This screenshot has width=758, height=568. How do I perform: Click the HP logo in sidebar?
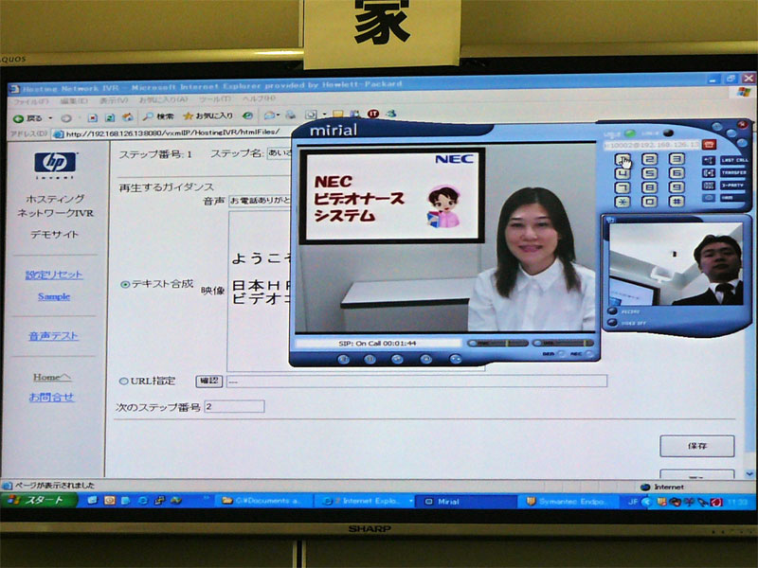point(55,165)
